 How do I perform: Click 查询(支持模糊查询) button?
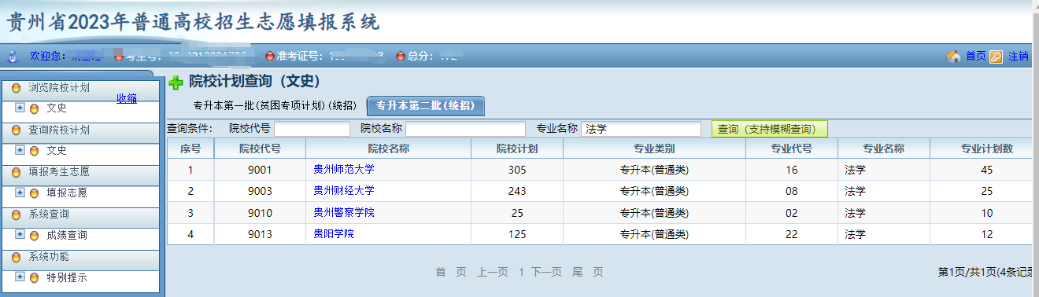[x=770, y=129]
